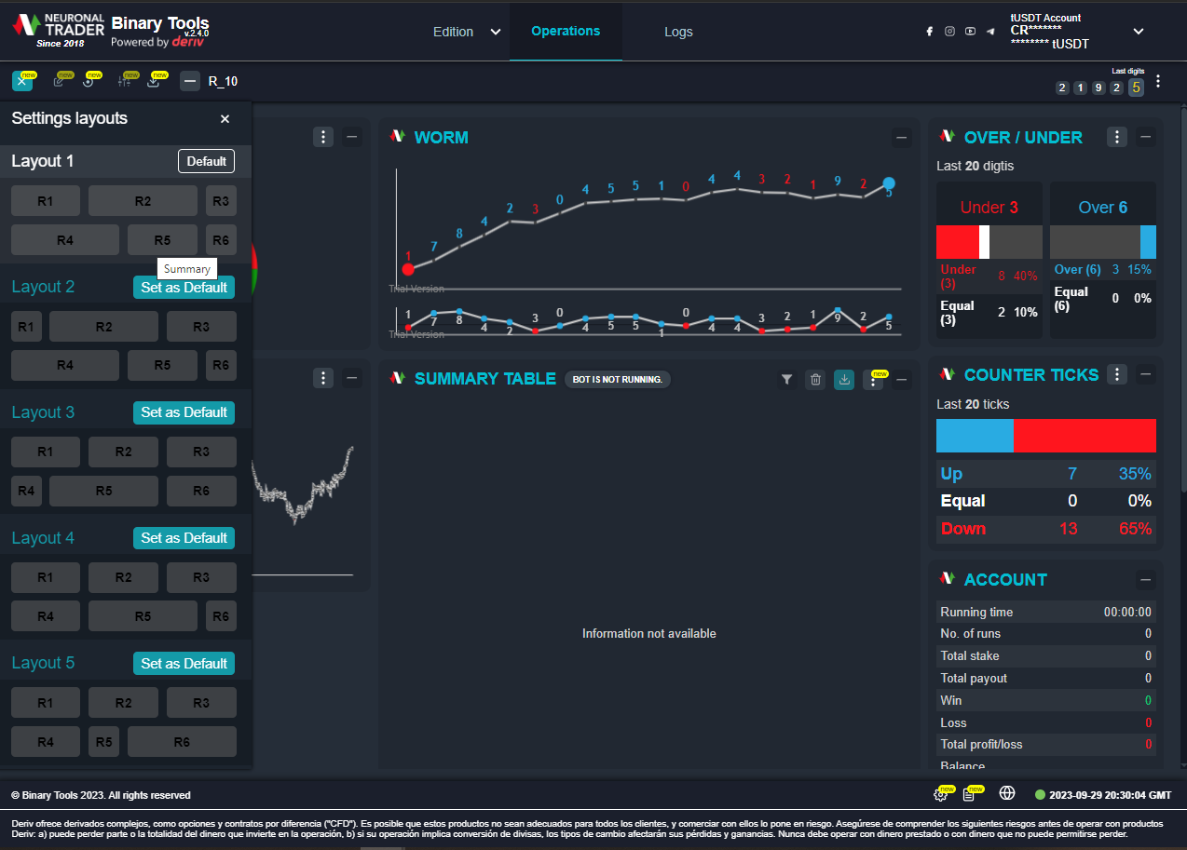This screenshot has width=1187, height=850.
Task: Export the Summary Table via the teal download icon
Action: [x=844, y=380]
